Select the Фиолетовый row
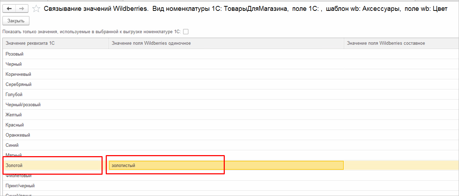This screenshot has width=459, height=196. [x=231, y=176]
